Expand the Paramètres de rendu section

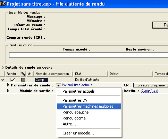pyautogui.click(x=8, y=85)
